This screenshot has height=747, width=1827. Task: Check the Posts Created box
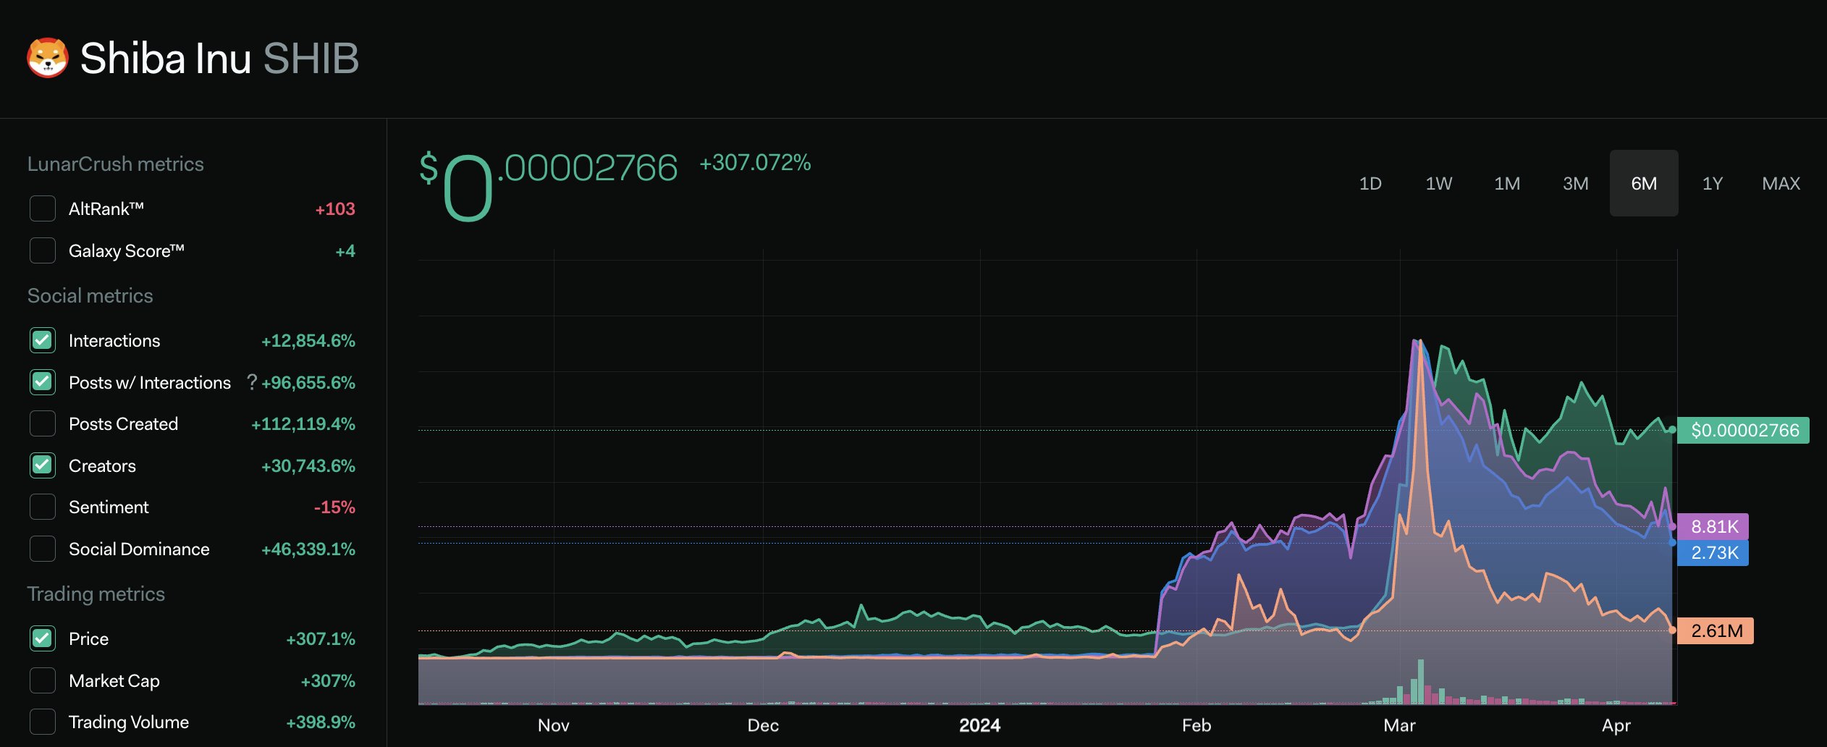[43, 423]
